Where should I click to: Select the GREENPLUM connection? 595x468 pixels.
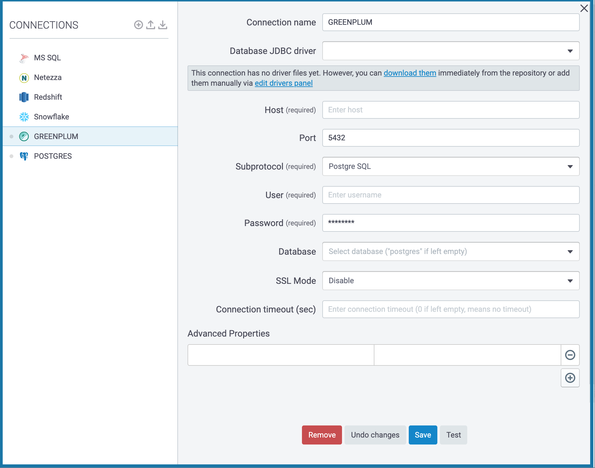tap(90, 137)
